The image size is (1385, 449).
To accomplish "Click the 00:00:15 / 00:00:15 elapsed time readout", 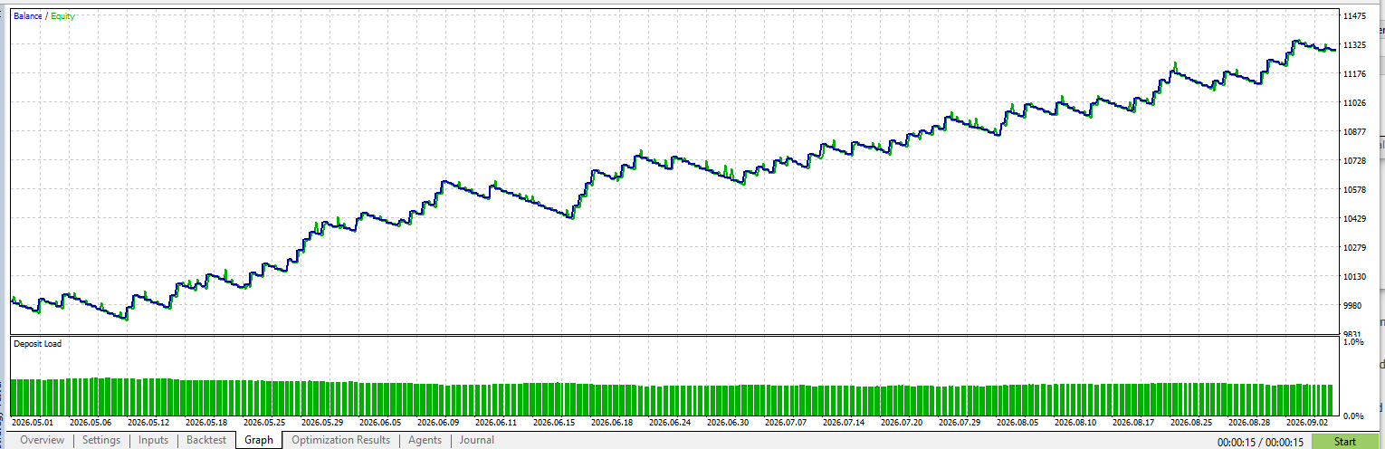I will 1261,442.
